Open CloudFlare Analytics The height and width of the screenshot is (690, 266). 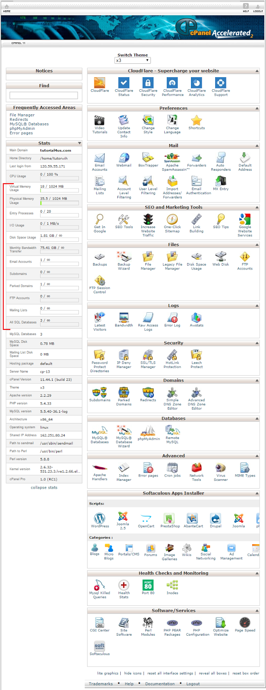(x=197, y=86)
